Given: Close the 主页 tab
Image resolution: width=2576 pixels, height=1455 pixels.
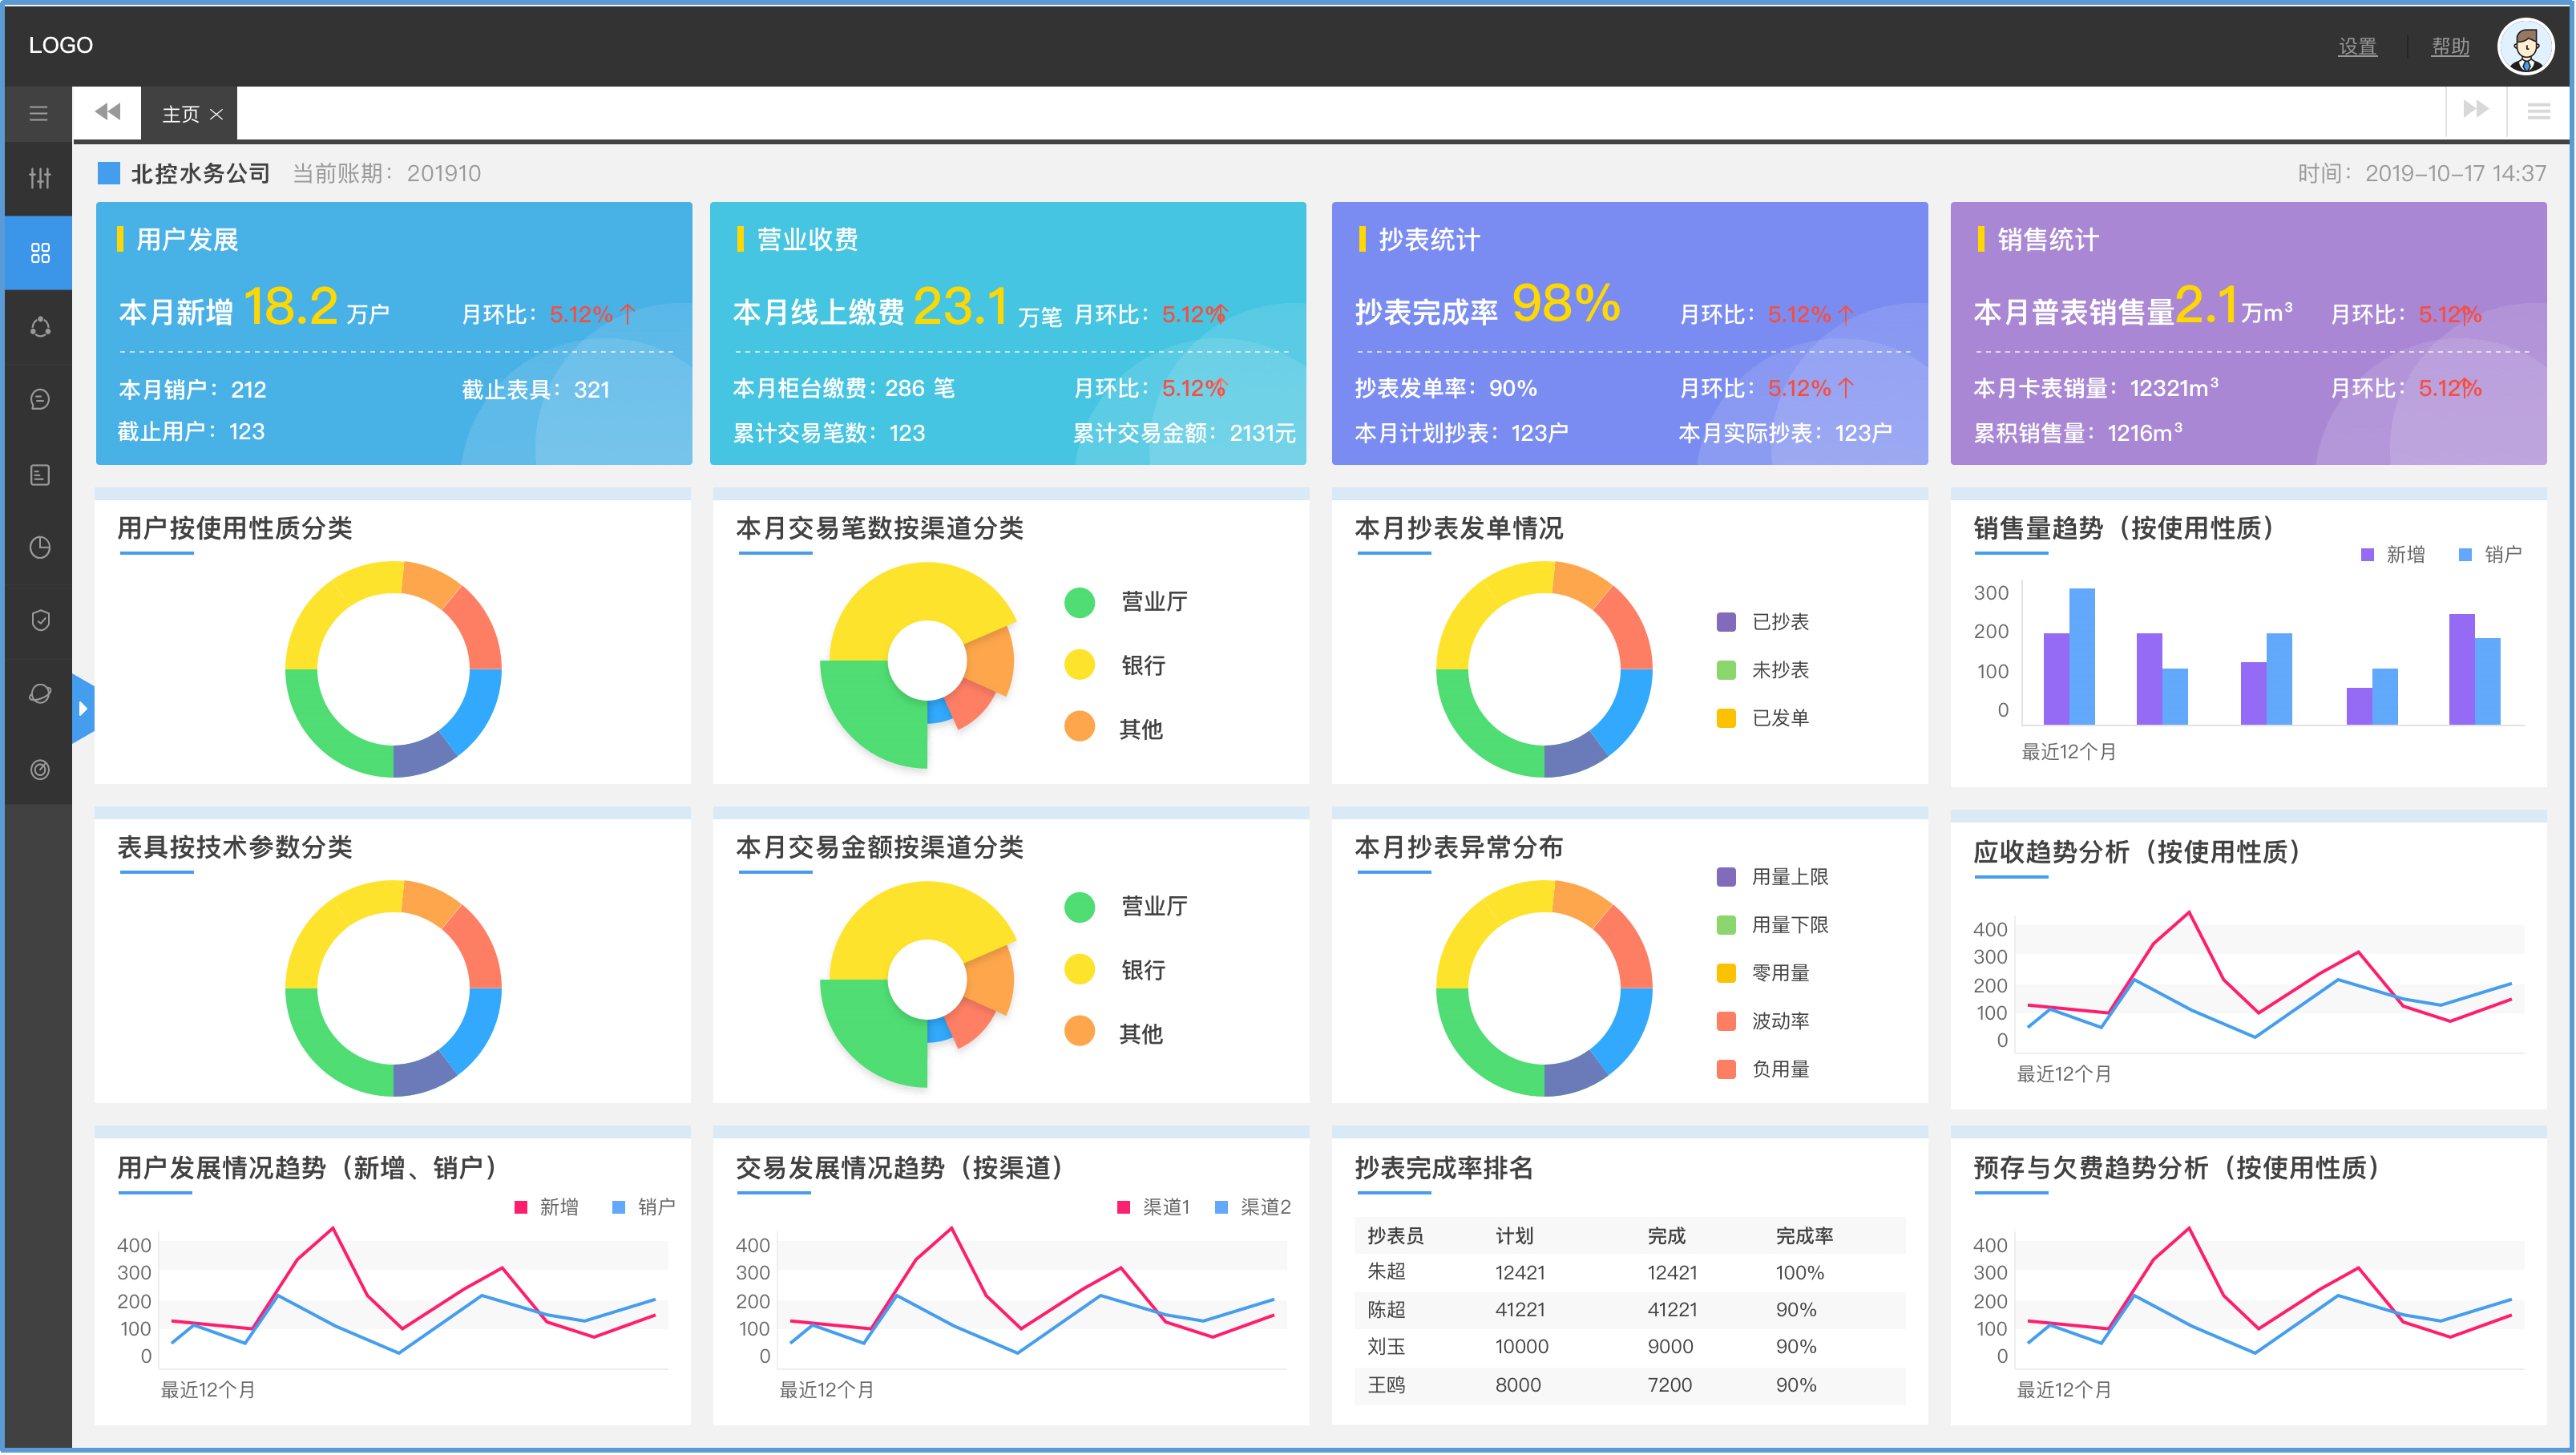Looking at the screenshot, I should (216, 115).
